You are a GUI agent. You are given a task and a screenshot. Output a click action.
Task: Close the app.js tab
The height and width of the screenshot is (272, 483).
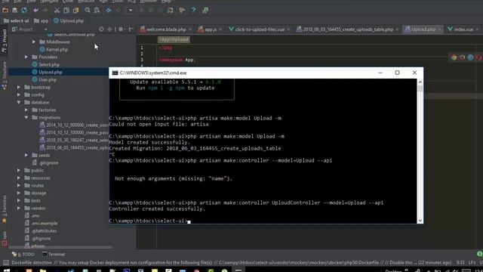pos(220,29)
